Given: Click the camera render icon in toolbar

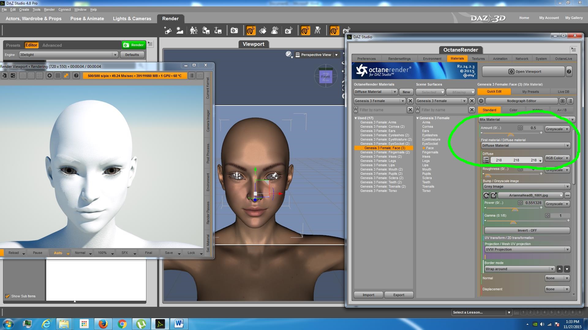Looking at the screenshot, I should point(234,31).
